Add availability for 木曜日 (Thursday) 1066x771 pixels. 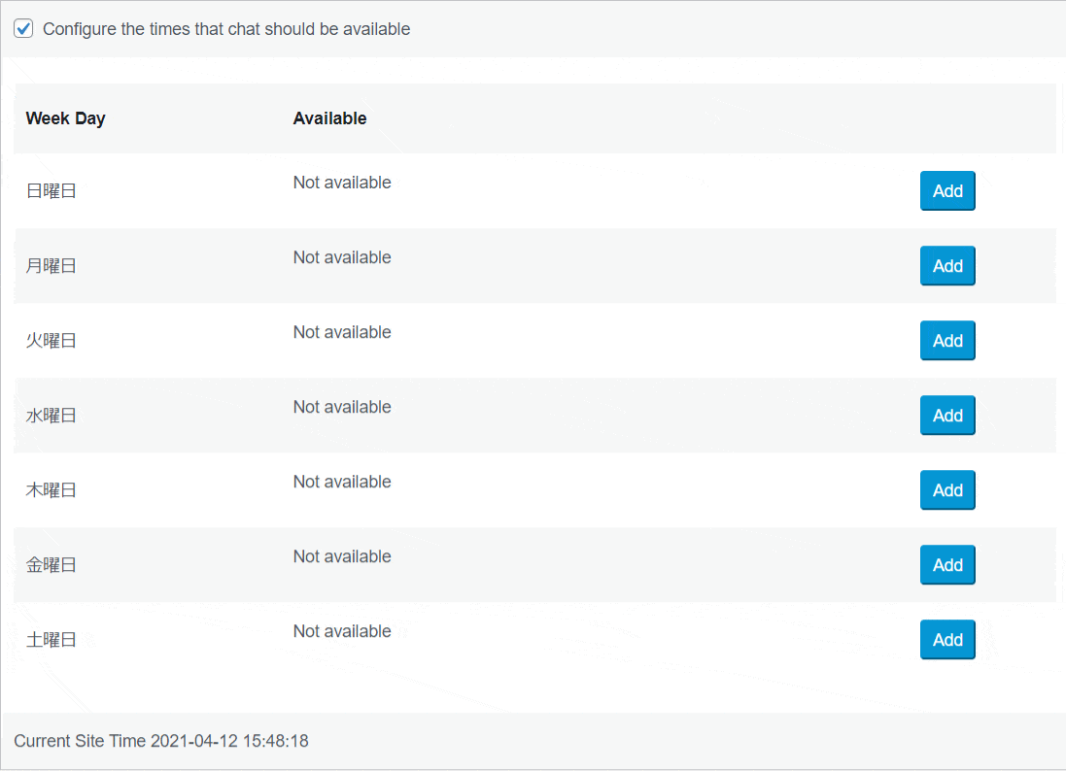[947, 489]
